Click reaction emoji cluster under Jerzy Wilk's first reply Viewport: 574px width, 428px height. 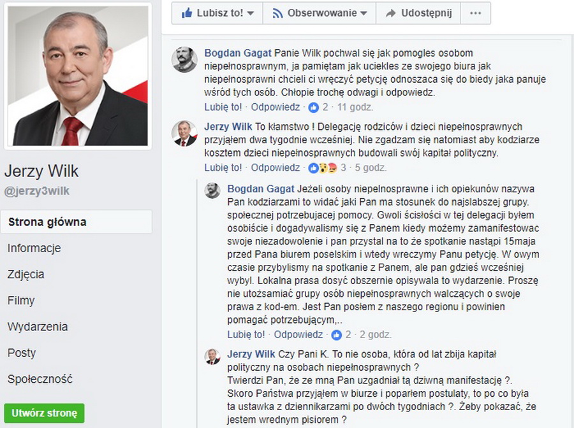click(323, 168)
